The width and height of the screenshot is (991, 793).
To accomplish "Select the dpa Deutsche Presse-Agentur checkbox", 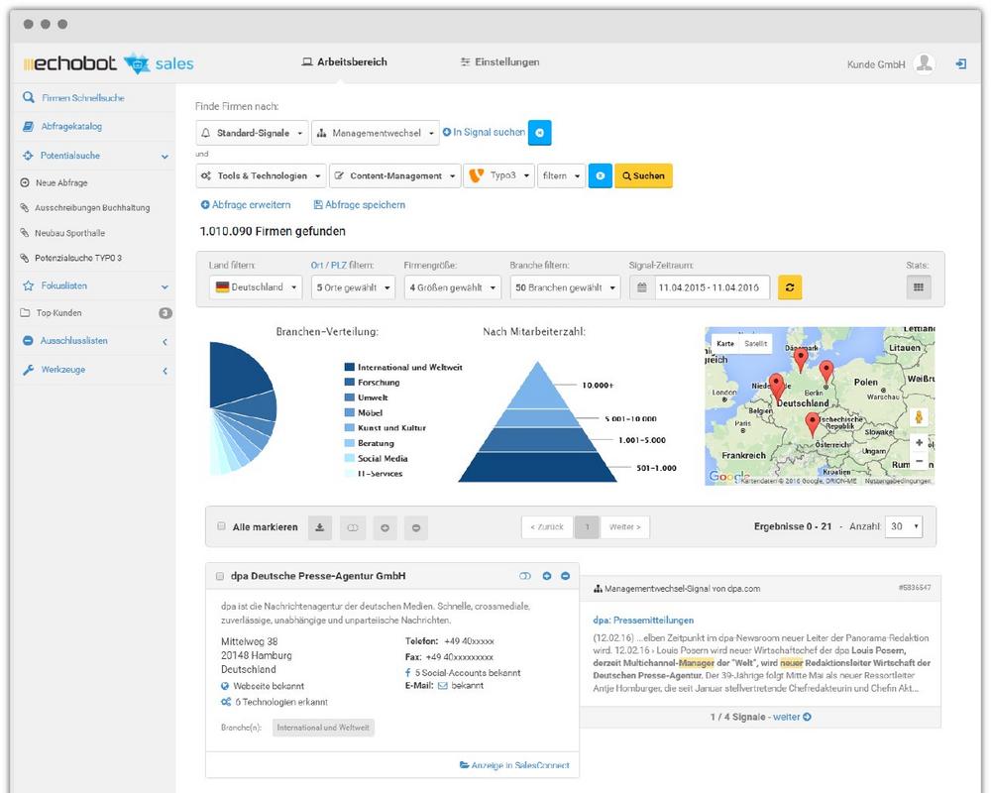I will coord(220,576).
